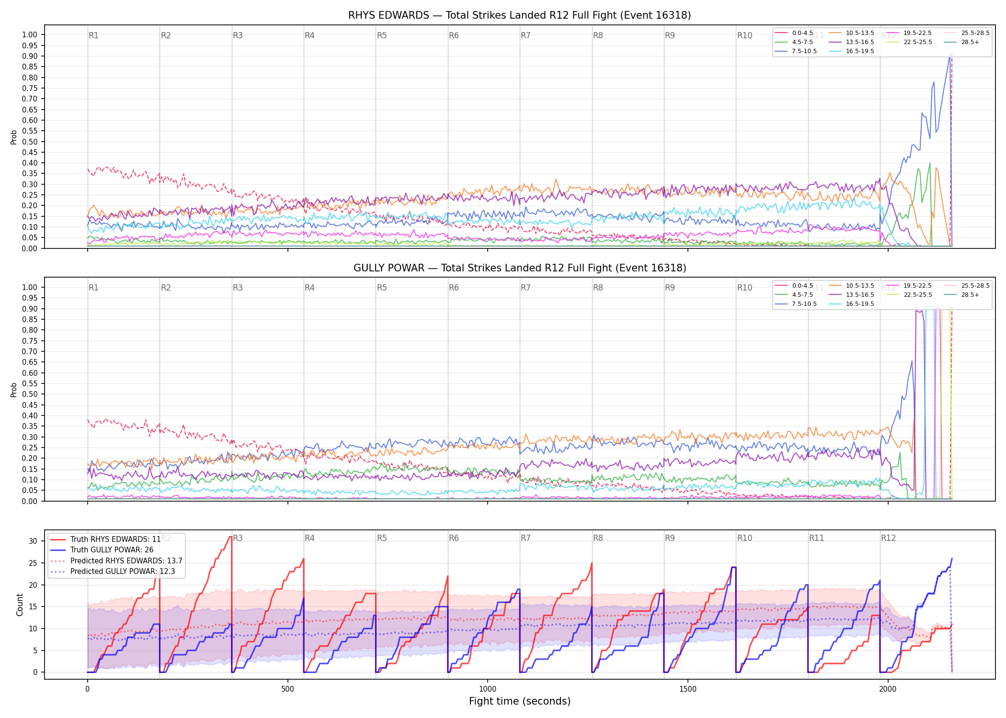This screenshot has height=718, width=1006.
Task: Click the 7.5-10.5 legend entry in top chart
Action: [796, 51]
